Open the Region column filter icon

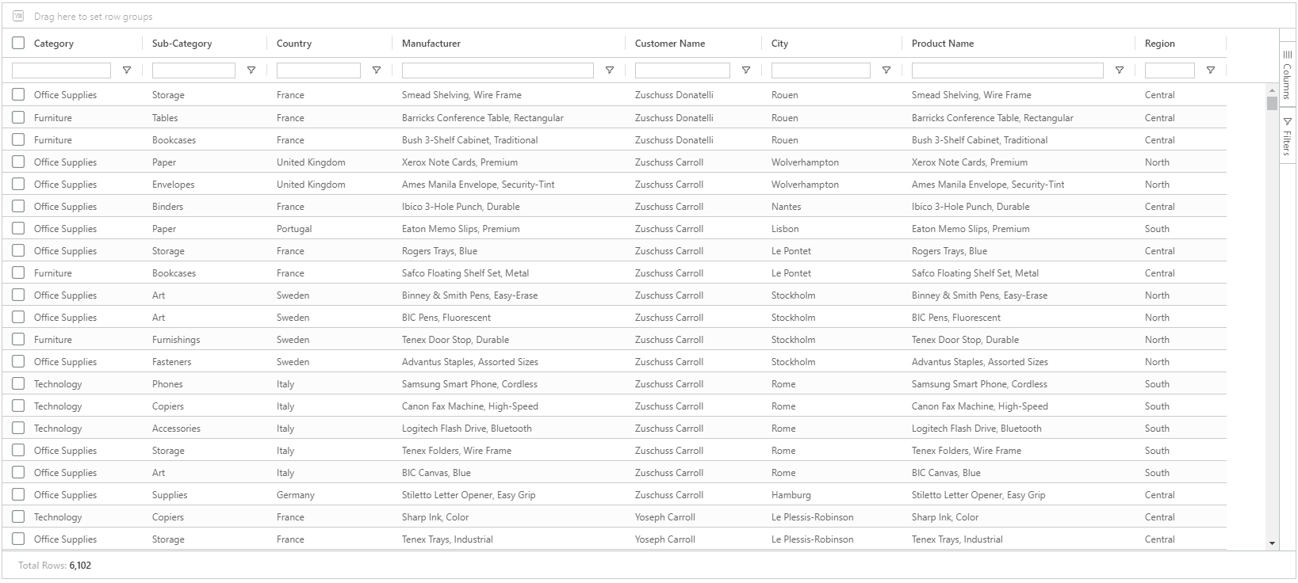(1210, 70)
